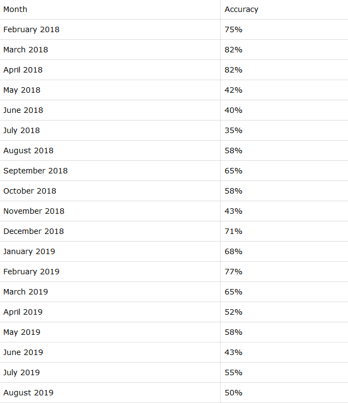The image size is (348, 403).
Task: Click the 71% accuracy for December 2018
Action: point(233,231)
